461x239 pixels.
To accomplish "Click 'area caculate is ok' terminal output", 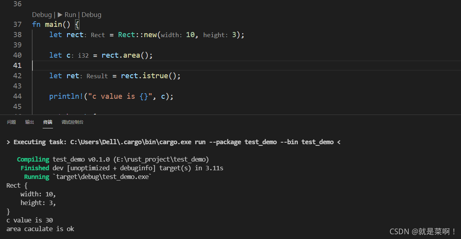I will 40,229.
